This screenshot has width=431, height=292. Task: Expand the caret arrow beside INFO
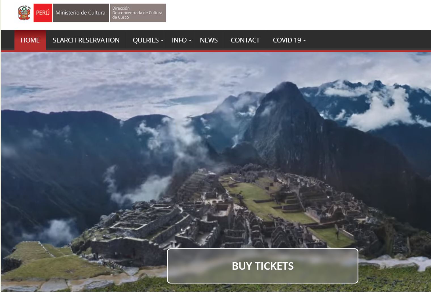pyautogui.click(x=190, y=41)
